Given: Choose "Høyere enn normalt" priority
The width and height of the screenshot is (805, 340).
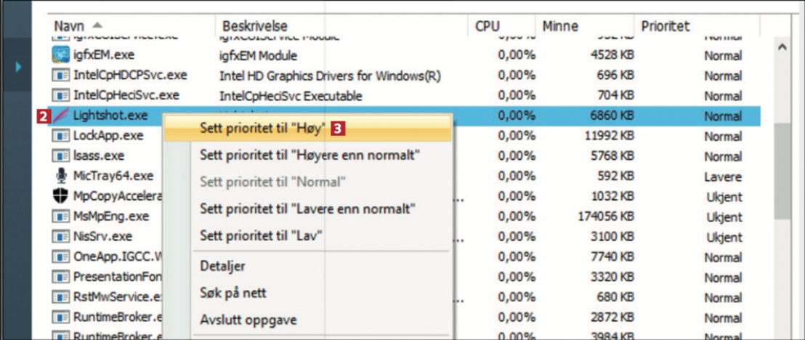Looking at the screenshot, I should pyautogui.click(x=310, y=155).
